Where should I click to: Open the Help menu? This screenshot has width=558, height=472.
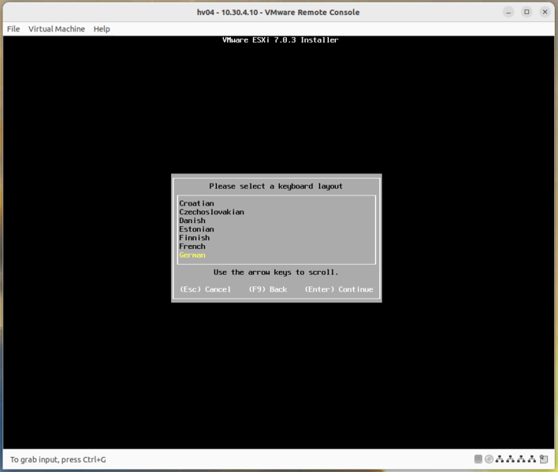coord(102,29)
